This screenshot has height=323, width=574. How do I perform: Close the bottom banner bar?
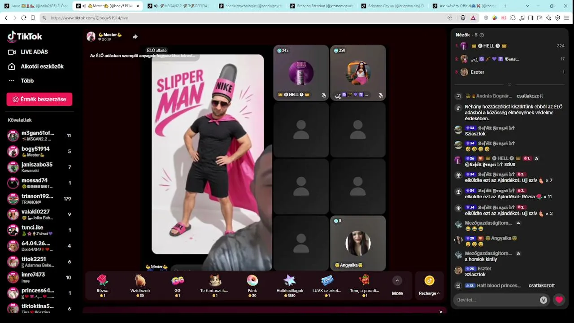coord(441,312)
